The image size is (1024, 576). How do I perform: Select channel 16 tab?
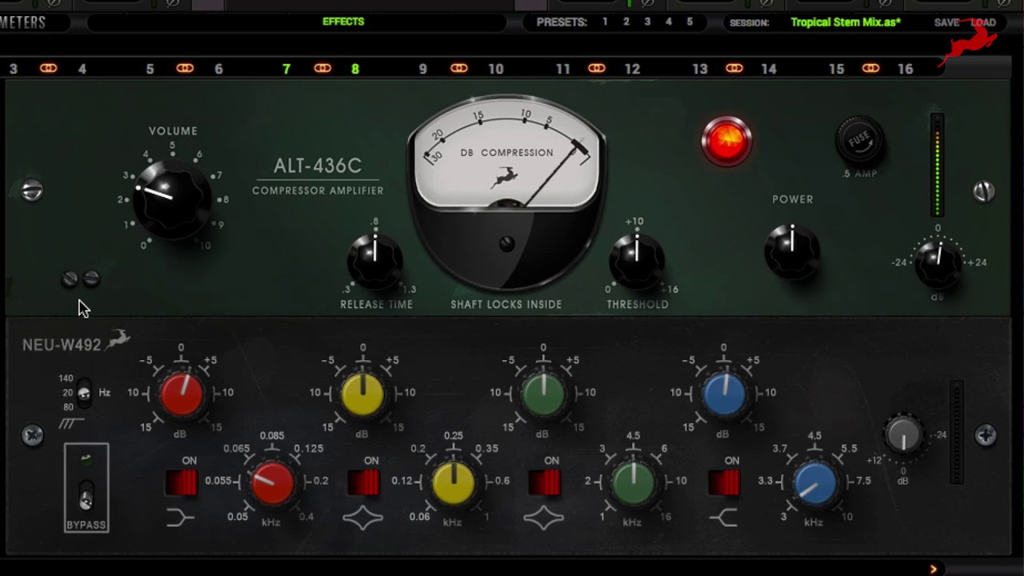tap(905, 69)
